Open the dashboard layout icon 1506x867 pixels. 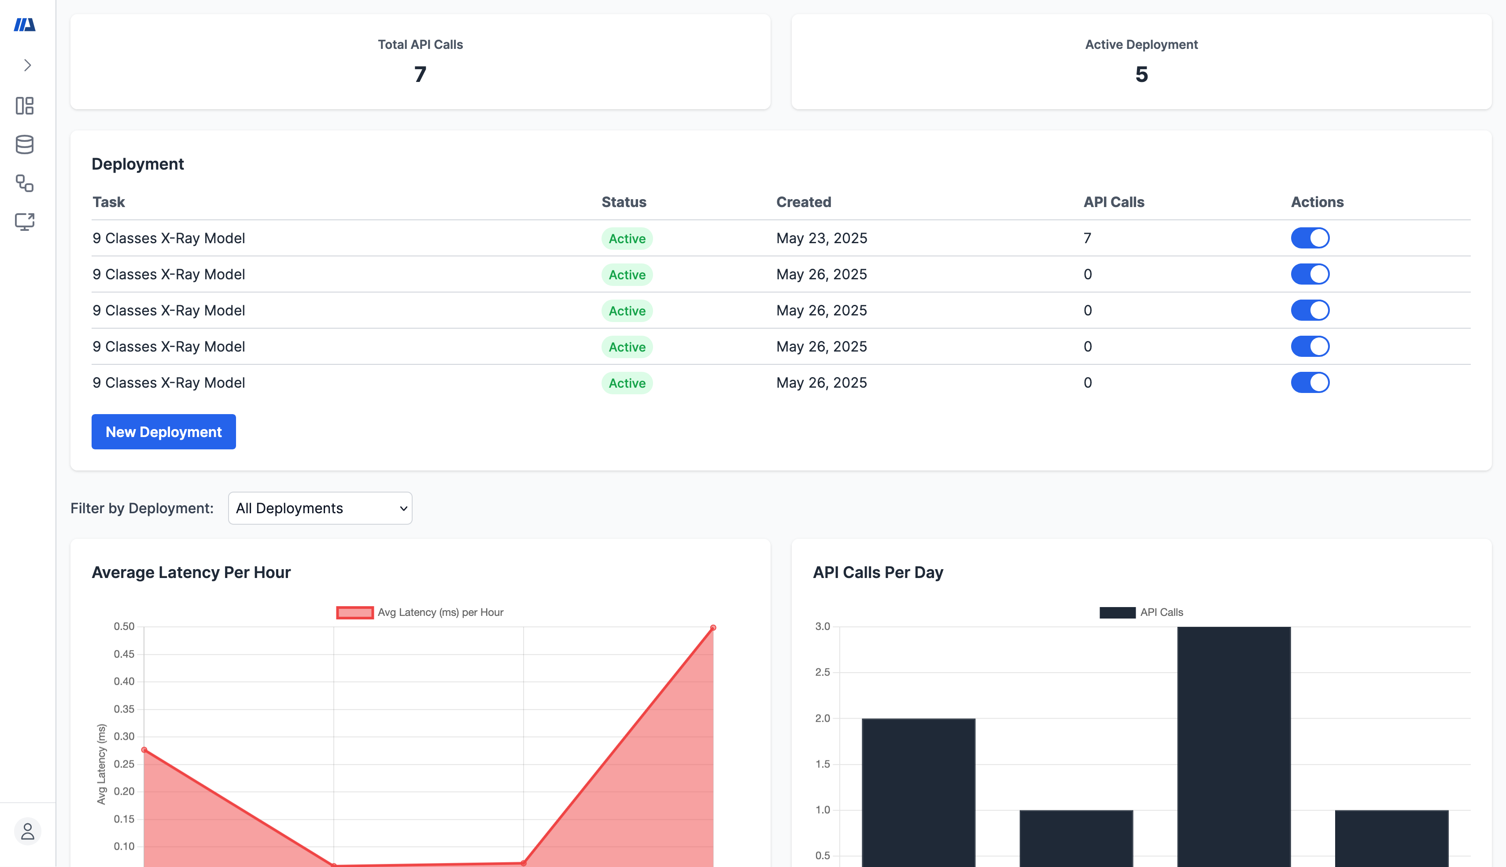pos(24,105)
